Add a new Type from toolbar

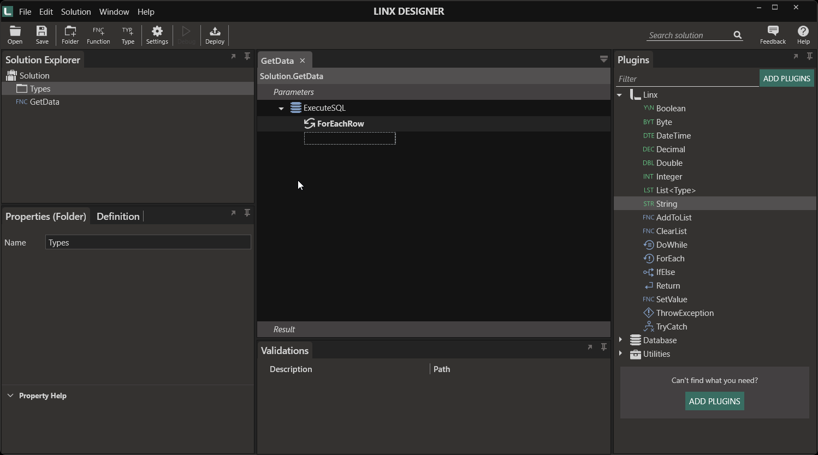tap(128, 35)
